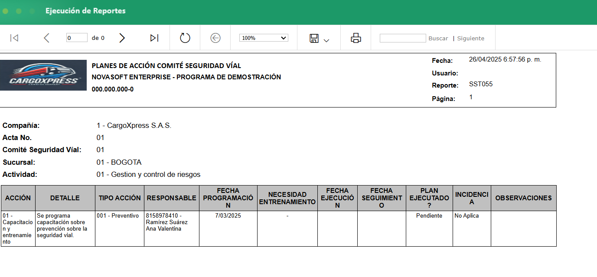Click Novasoft Enterprise - Programa de Demostración text
This screenshot has width=597, height=277.
[x=186, y=77]
